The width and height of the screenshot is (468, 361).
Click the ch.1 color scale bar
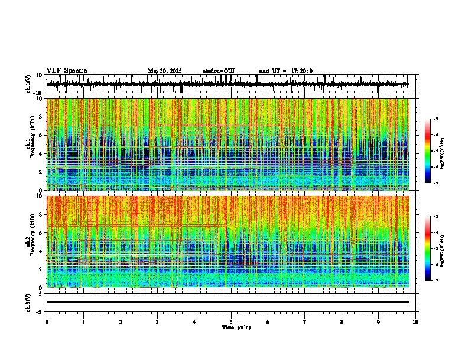click(x=428, y=151)
